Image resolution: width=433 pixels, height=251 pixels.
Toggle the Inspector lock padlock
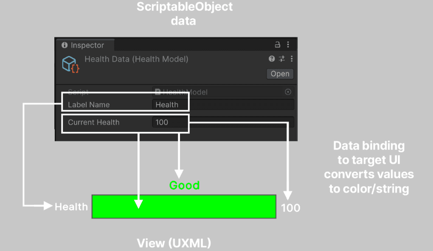pos(277,44)
